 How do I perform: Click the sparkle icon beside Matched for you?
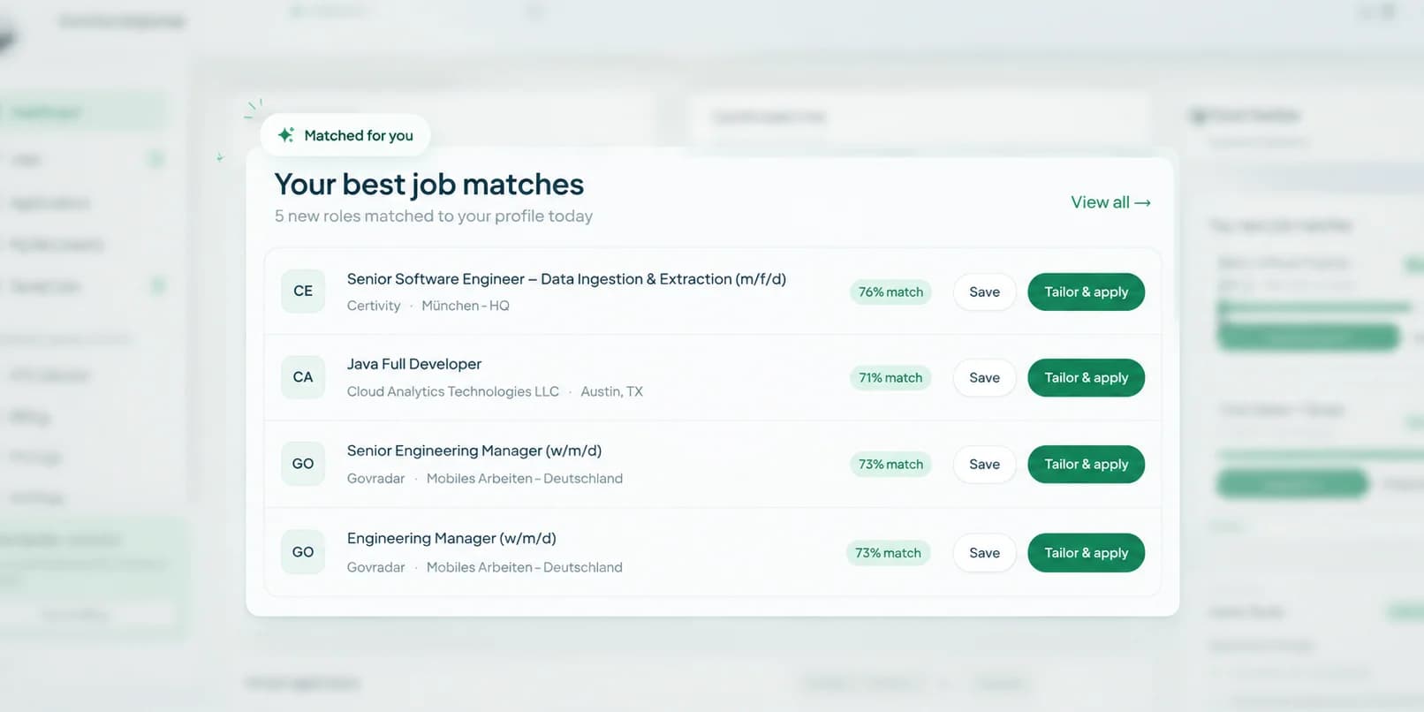(x=285, y=135)
